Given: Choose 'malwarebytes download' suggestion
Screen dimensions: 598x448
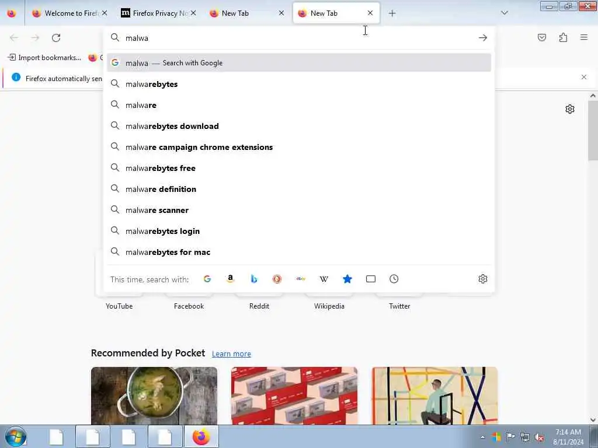Looking at the screenshot, I should 299,126.
